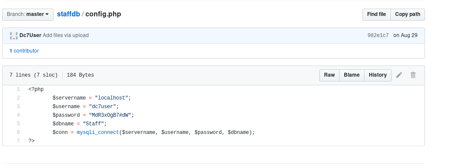Image resolution: width=453 pixels, height=168 pixels.
Task: Open commit hash 982e1c7
Action: coord(378,35)
